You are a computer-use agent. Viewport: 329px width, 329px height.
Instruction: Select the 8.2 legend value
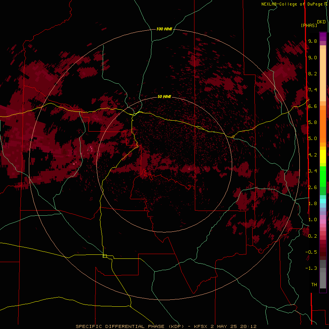tap(313, 73)
